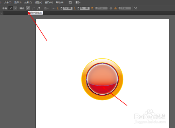Toggle constrain width and height proportions
This screenshot has width=175, height=128.
[x=111, y=8]
